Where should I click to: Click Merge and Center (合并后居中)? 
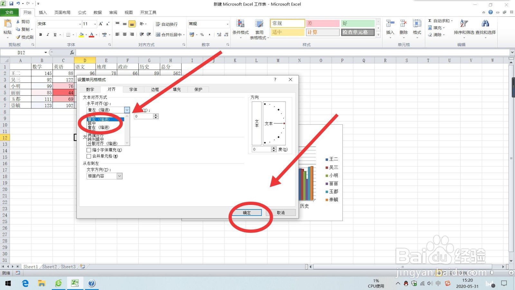pyautogui.click(x=170, y=34)
